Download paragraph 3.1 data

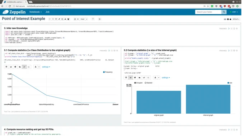(x=36, y=67)
